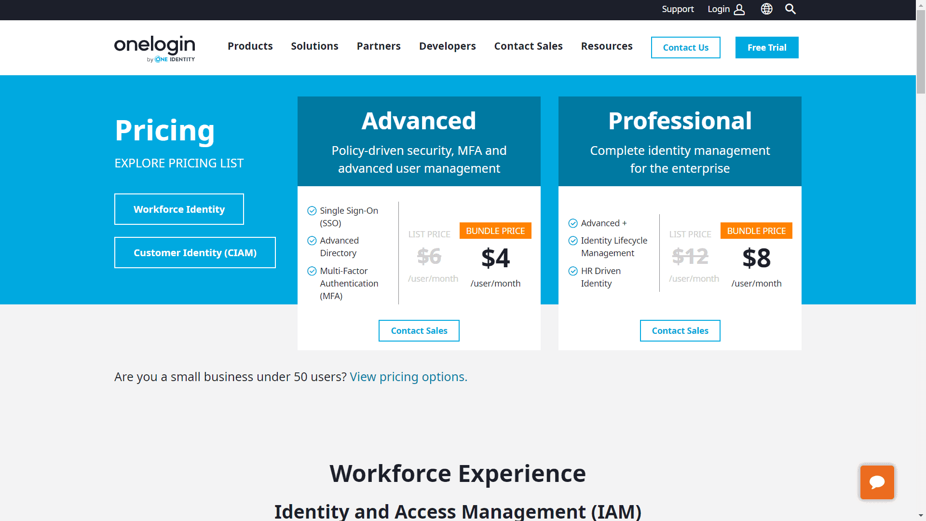Toggle the Workforce Identity pricing view
This screenshot has height=521, width=926.
(178, 209)
